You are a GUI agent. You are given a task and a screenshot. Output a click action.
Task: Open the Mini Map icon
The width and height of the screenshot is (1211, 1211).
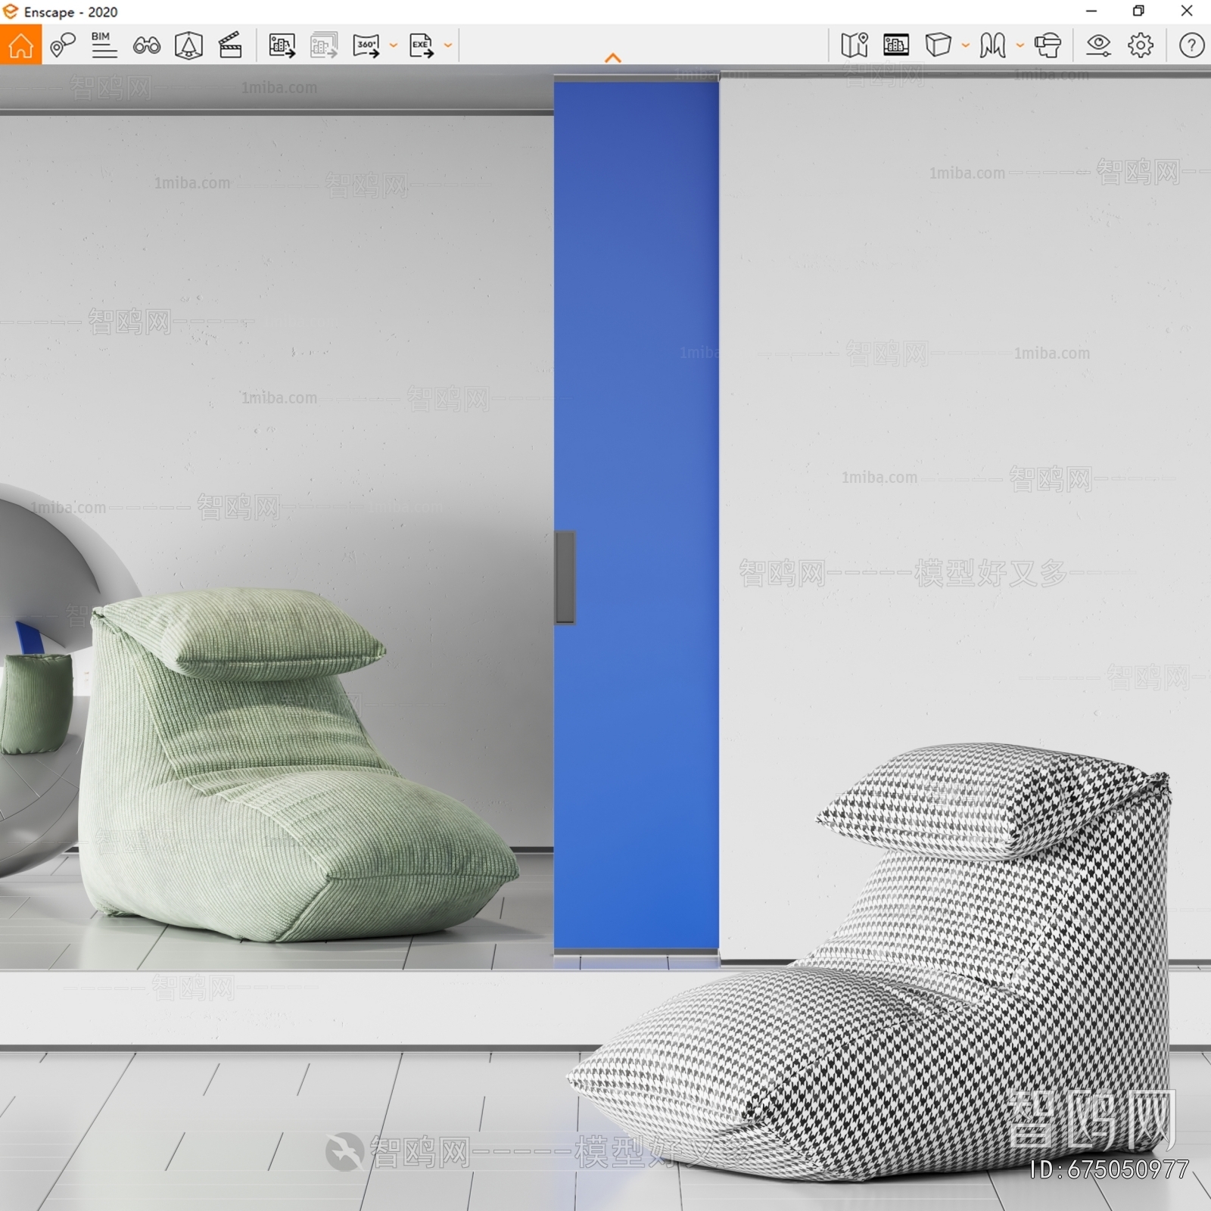pyautogui.click(x=855, y=45)
